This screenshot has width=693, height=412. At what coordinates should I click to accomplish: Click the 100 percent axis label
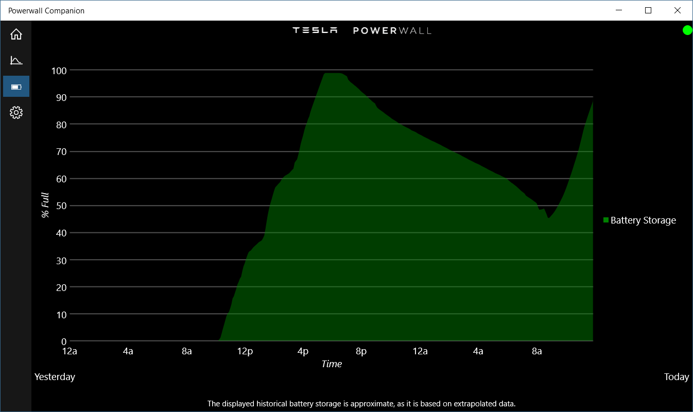click(x=59, y=70)
